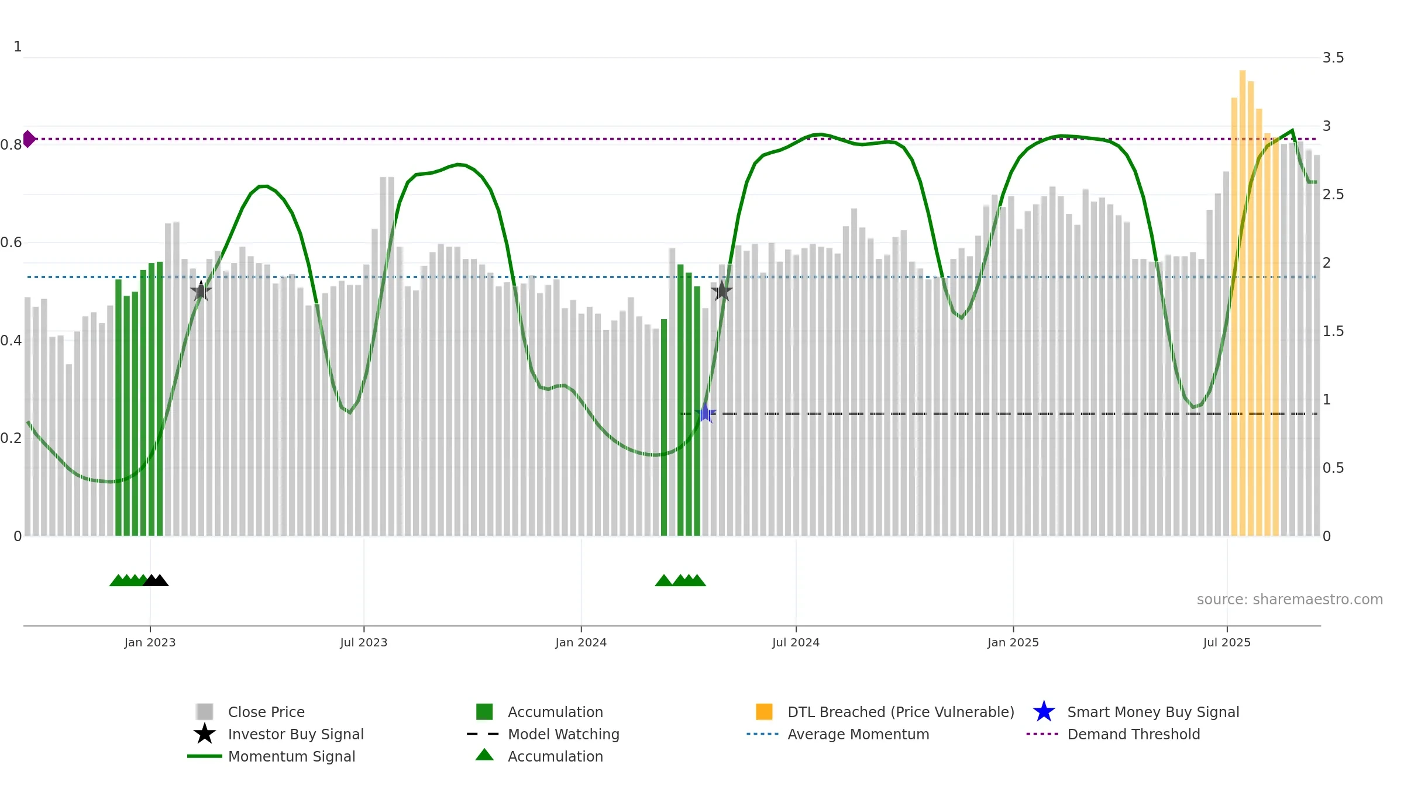The width and height of the screenshot is (1404, 789).
Task: Click the green Accumulation triangle legend icon
Action: (484, 755)
